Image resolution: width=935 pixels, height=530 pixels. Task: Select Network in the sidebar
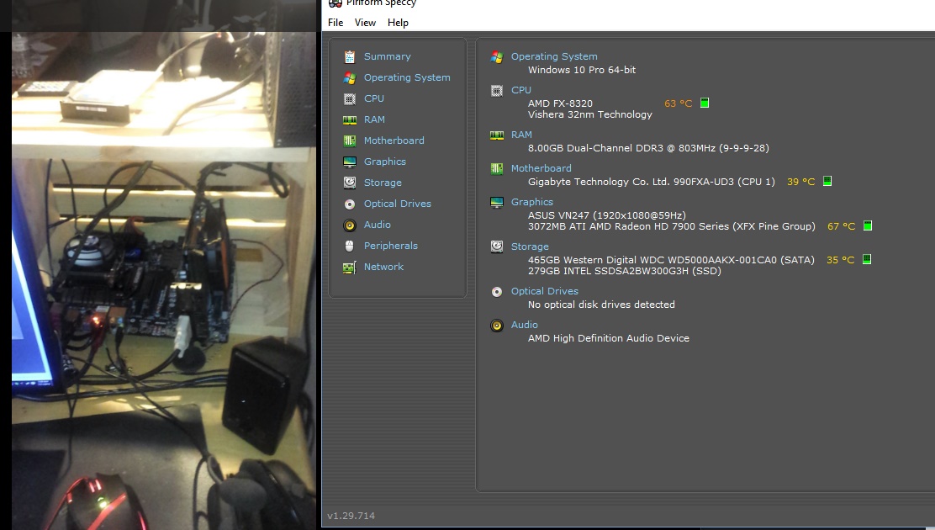click(383, 267)
